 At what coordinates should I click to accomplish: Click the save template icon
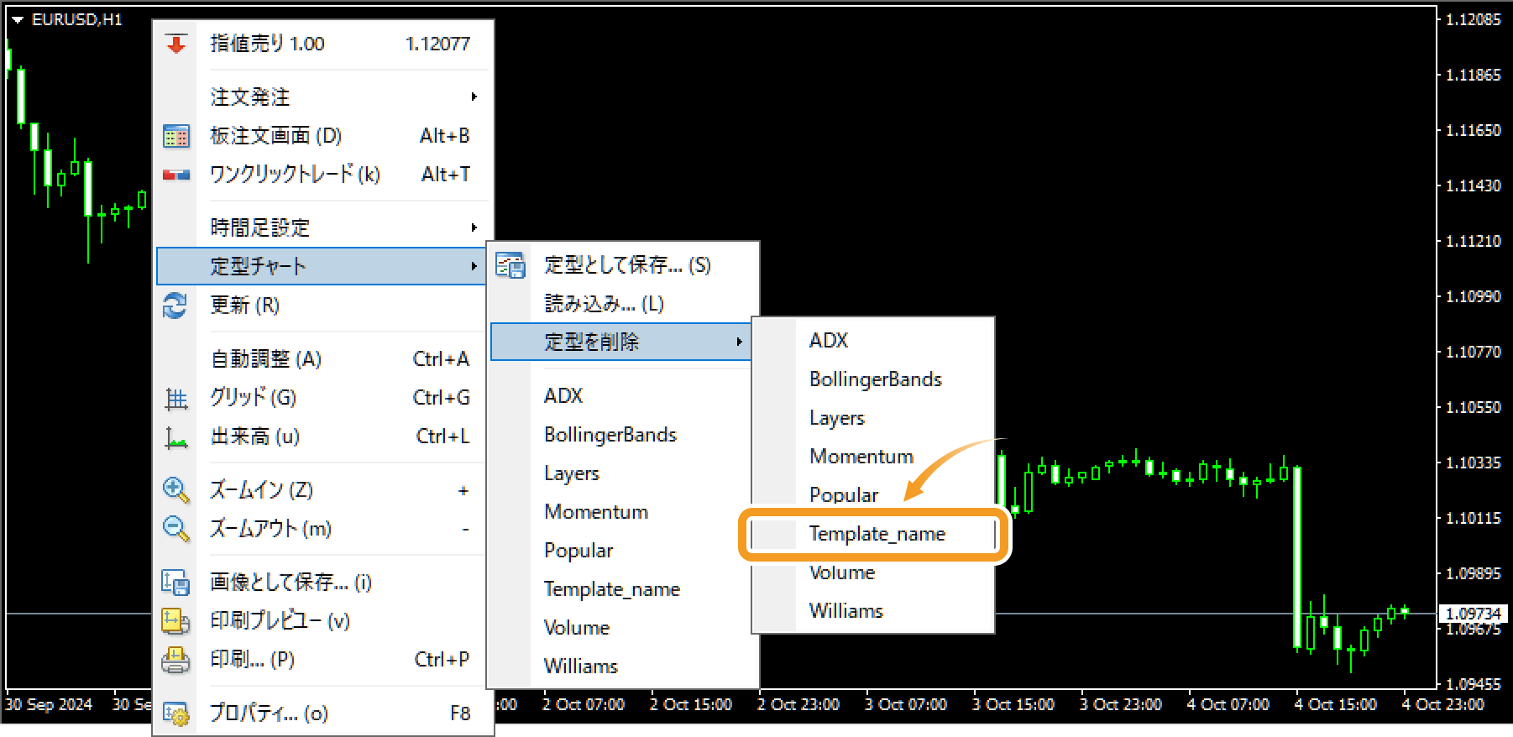[x=510, y=265]
